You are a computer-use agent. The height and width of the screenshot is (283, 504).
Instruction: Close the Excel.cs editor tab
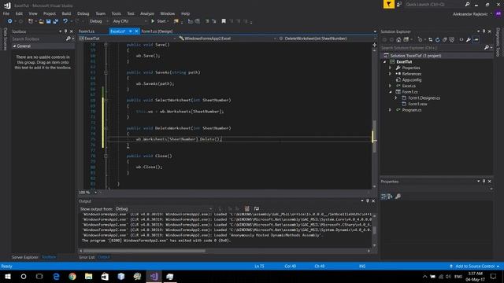(x=136, y=31)
